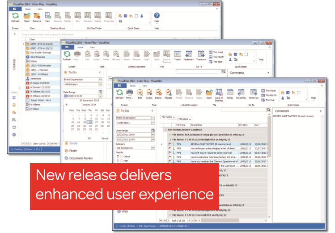The height and width of the screenshot is (233, 335).
Task: Open Home tab in back window
Action: click(x=28, y=9)
